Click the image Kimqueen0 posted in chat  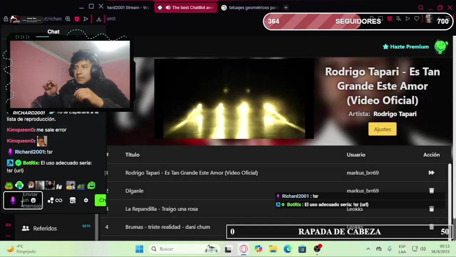click(x=42, y=141)
